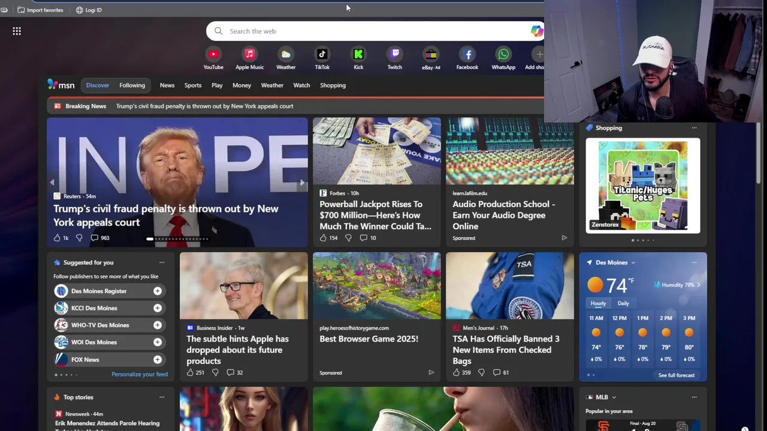Go to previous headline slide arrow
767x431 pixels.
click(52, 183)
